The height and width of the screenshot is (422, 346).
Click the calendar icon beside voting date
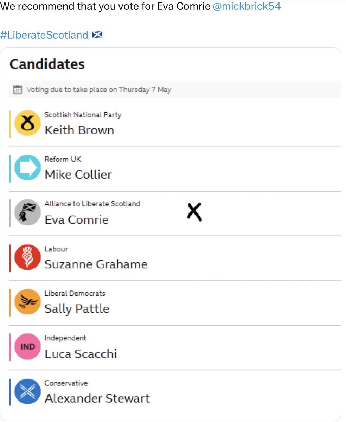[17, 90]
